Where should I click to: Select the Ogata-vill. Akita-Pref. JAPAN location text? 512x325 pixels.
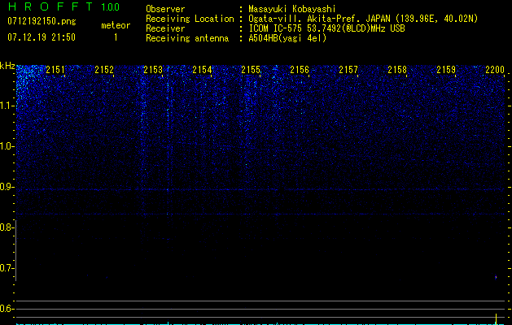363,19
